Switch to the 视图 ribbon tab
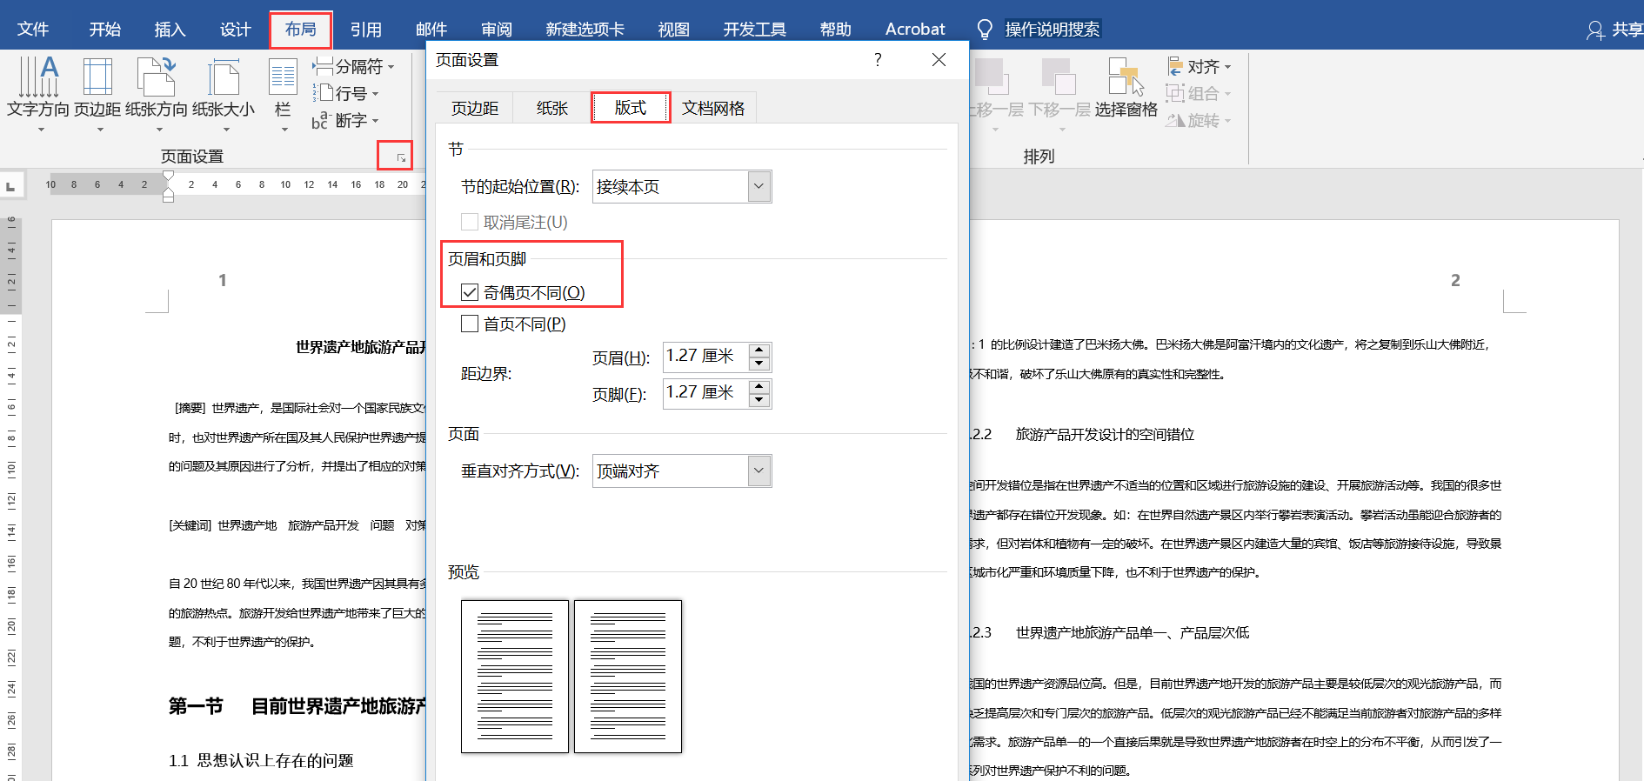1644x781 pixels. click(674, 29)
